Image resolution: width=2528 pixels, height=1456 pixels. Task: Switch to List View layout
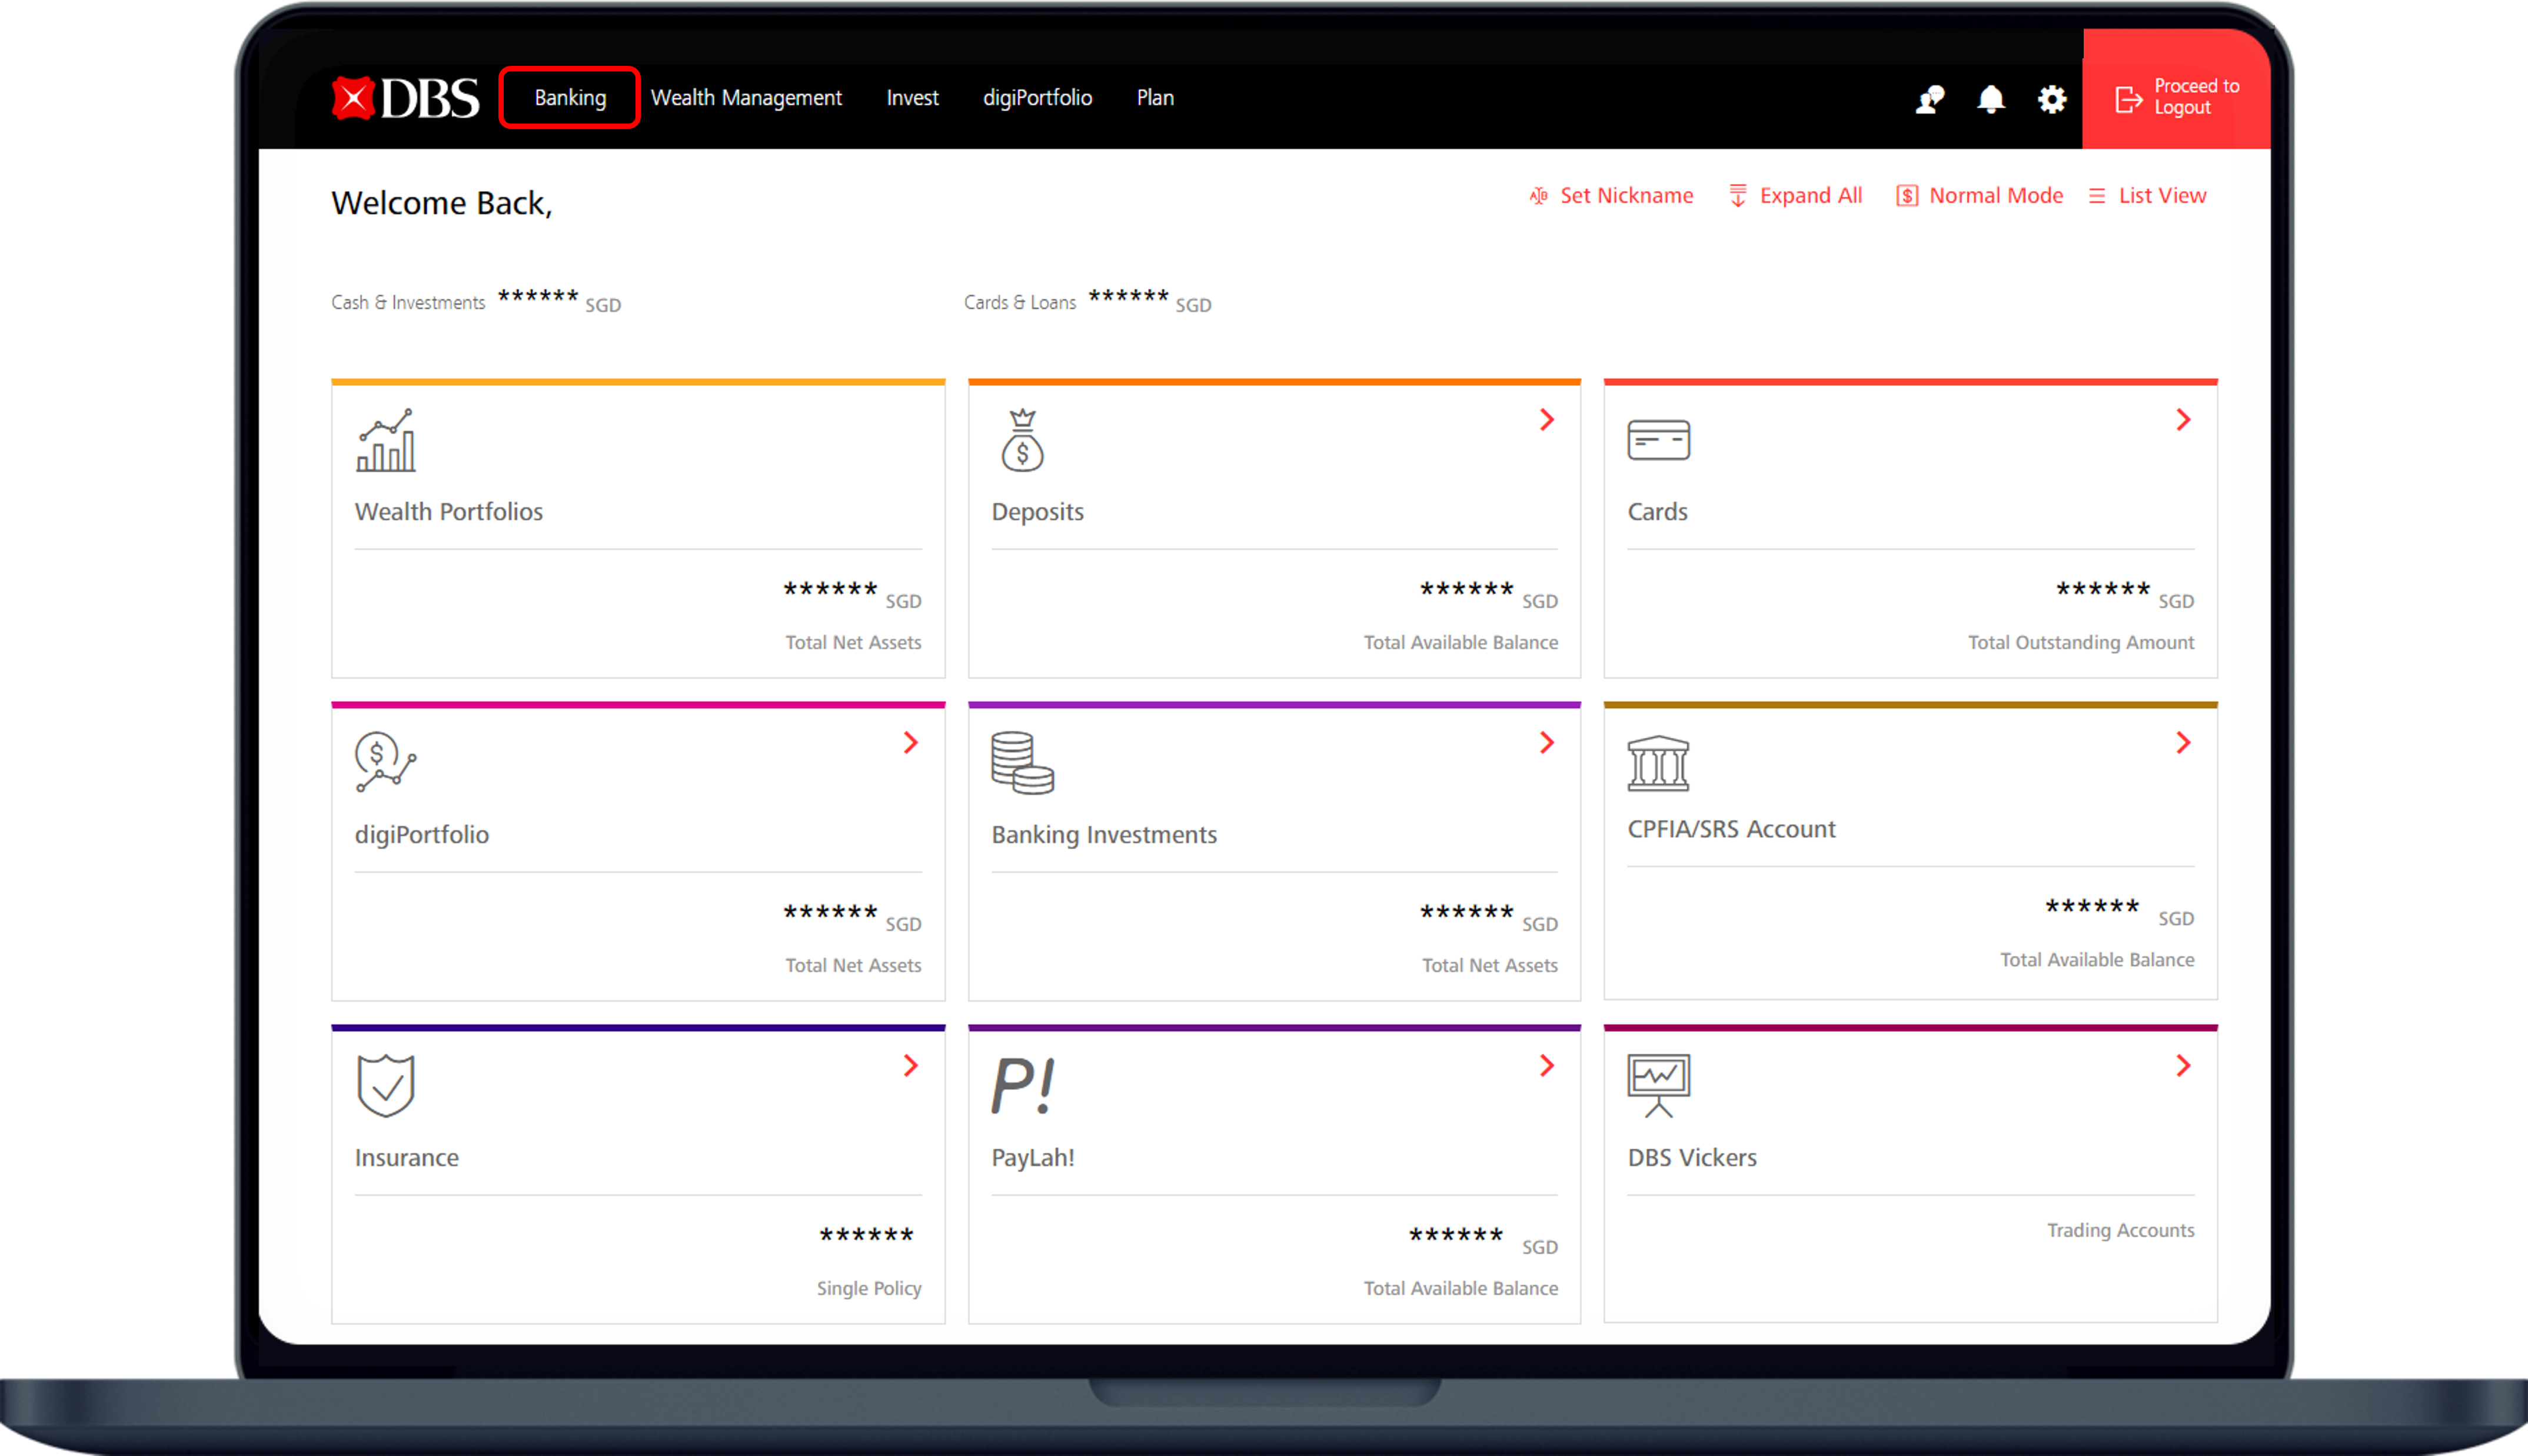coord(2148,194)
